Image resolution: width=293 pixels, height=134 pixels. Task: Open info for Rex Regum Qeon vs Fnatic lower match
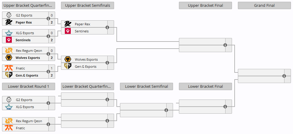[48, 124]
